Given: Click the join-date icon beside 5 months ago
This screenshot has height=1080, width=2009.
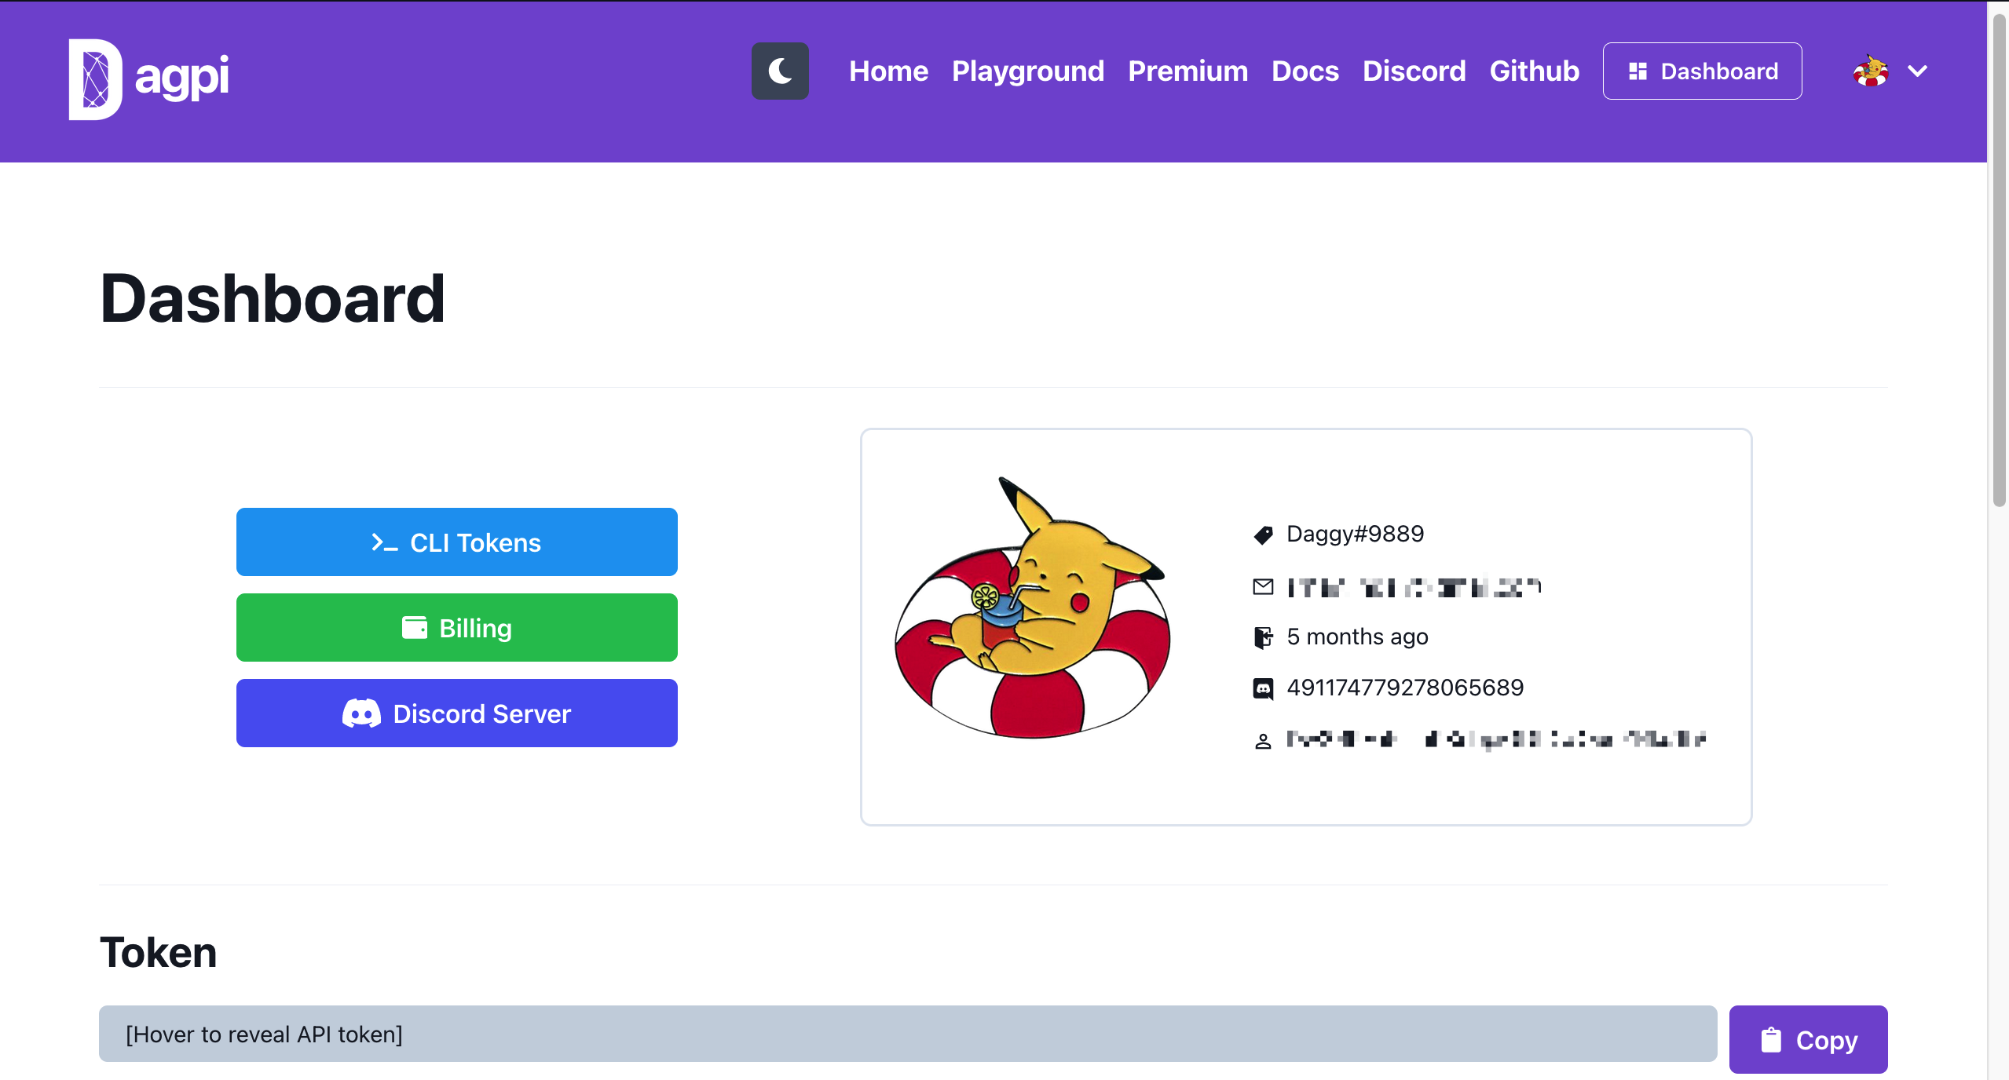Looking at the screenshot, I should point(1263,637).
